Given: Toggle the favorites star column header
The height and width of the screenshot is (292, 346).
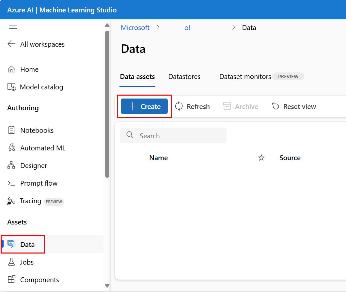Looking at the screenshot, I should point(261,158).
